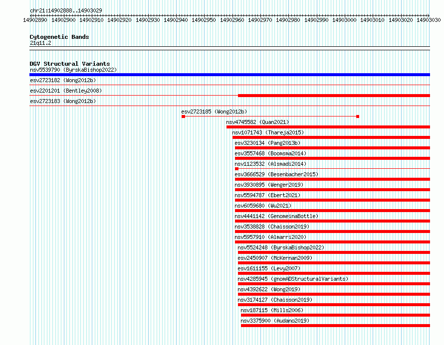Select nsv187115 (Mills2006) label
Image resolution: width=444 pixels, height=345 pixels.
(x=272, y=310)
